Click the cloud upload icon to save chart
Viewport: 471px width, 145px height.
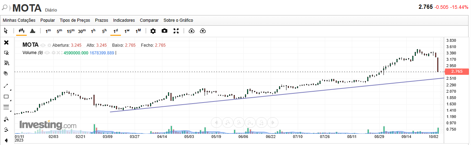203,31
